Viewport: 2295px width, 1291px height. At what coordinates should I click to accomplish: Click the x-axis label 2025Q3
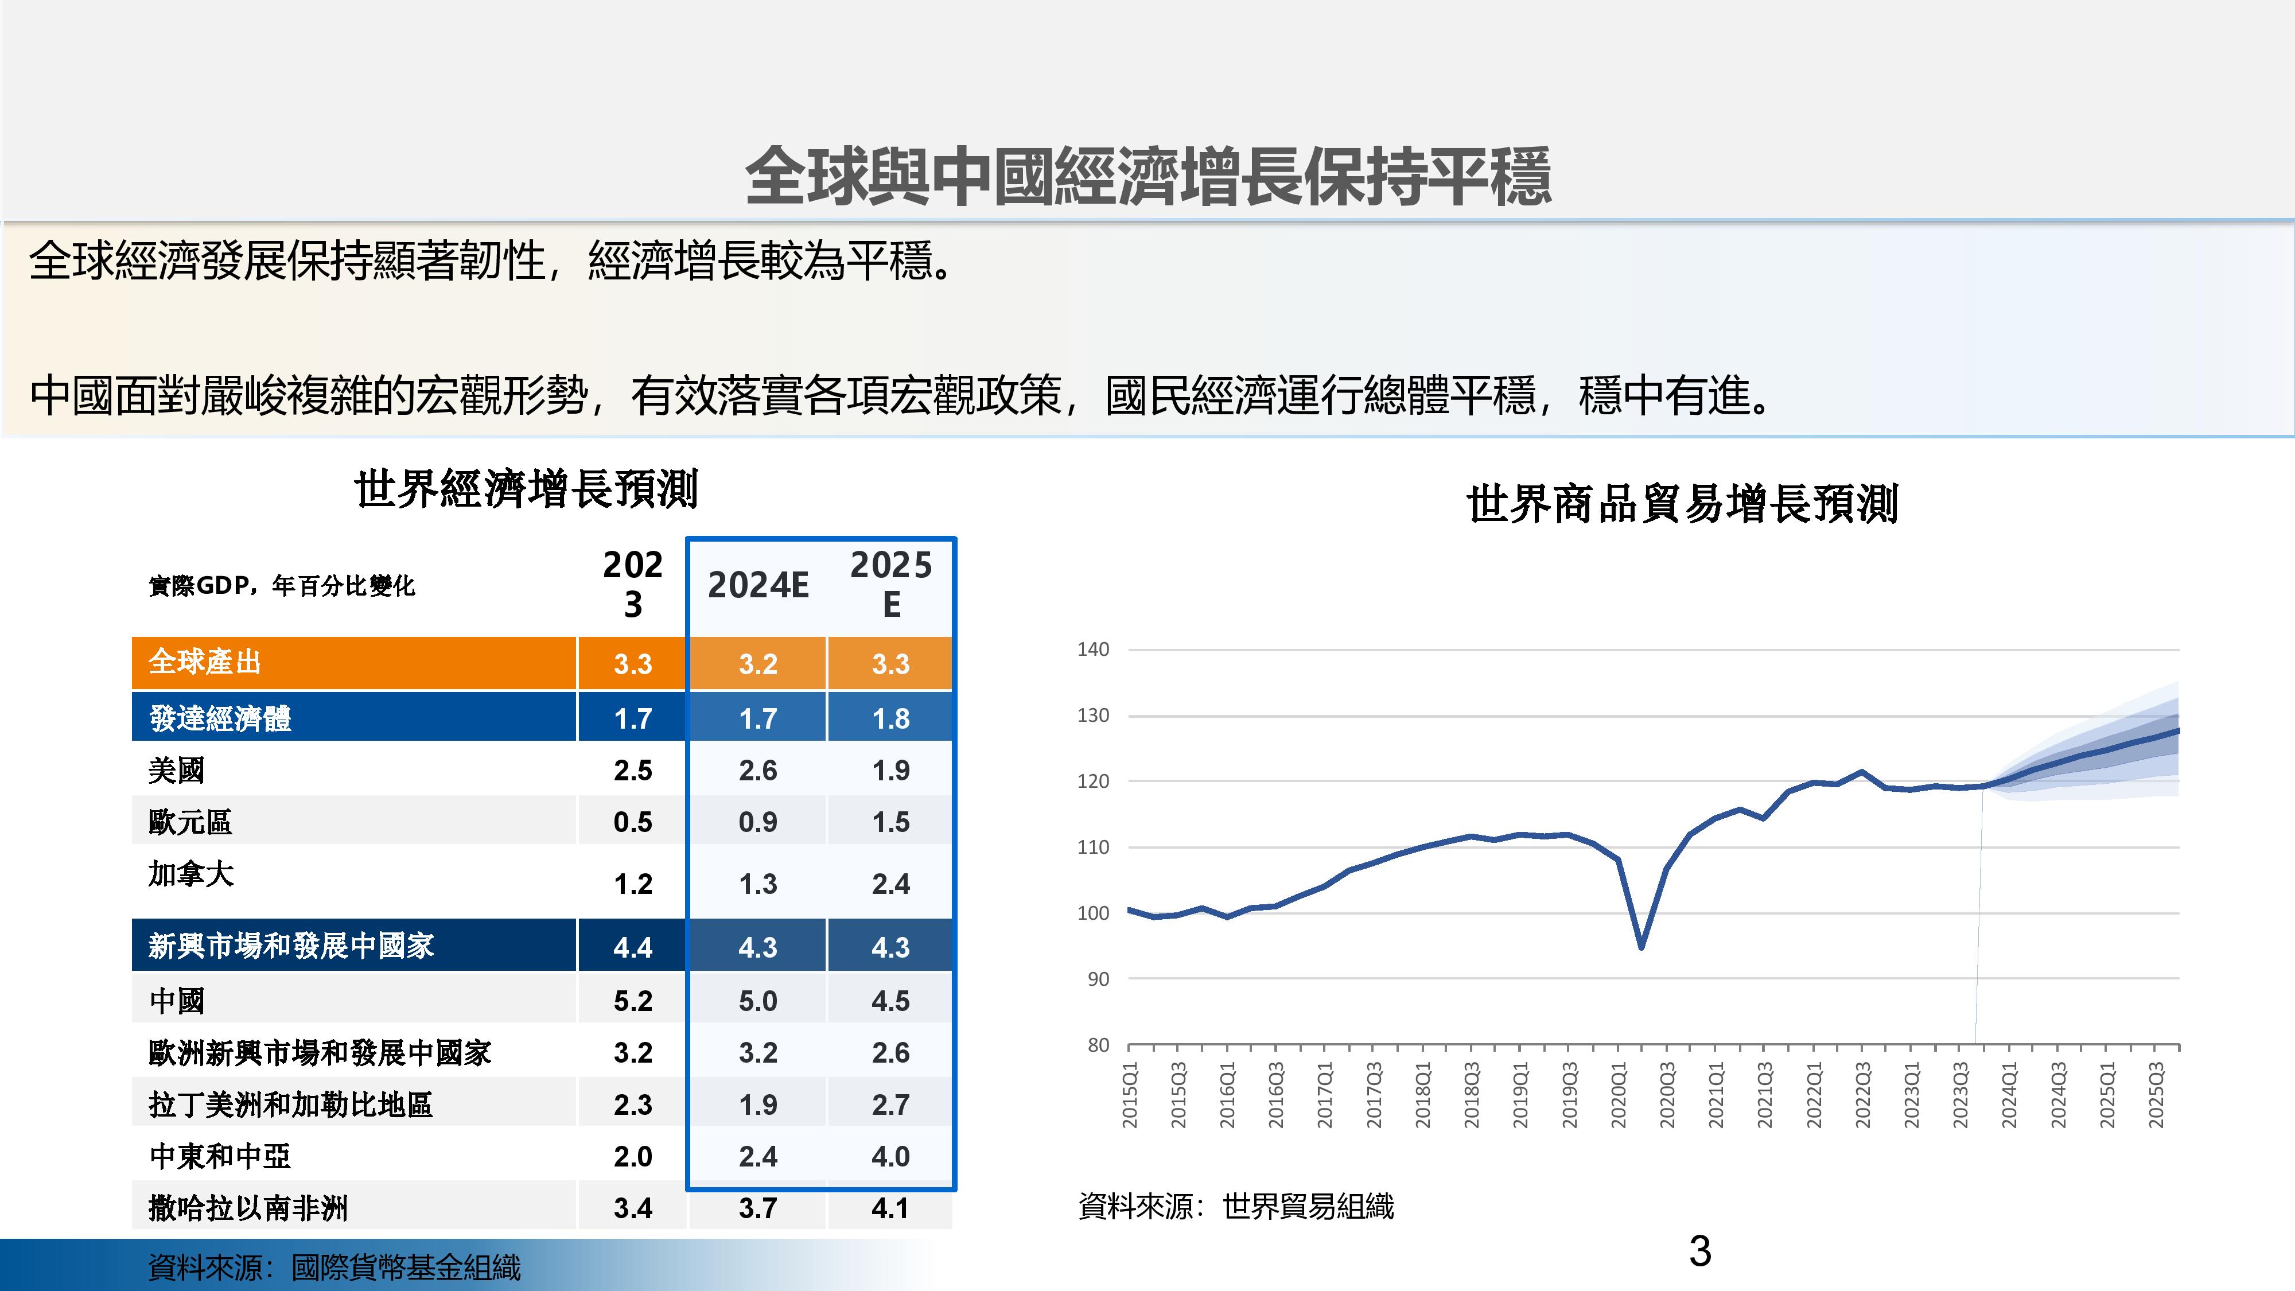pos(2156,1095)
